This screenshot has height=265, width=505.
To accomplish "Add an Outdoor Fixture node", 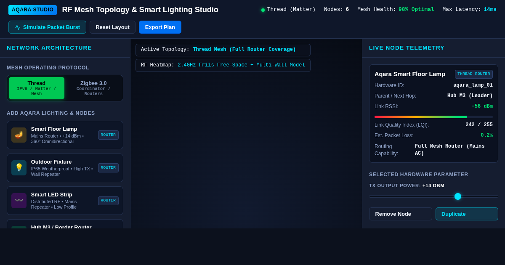I will click(x=65, y=168).
